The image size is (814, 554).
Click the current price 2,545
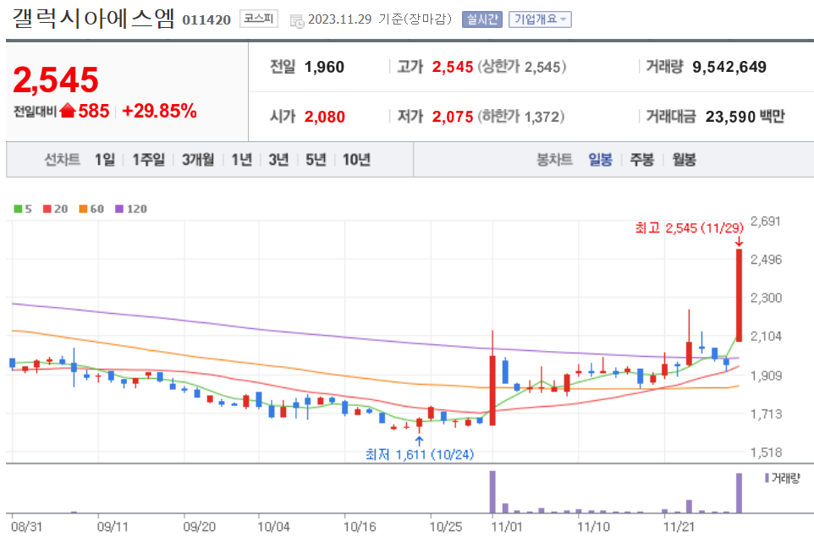(x=56, y=80)
